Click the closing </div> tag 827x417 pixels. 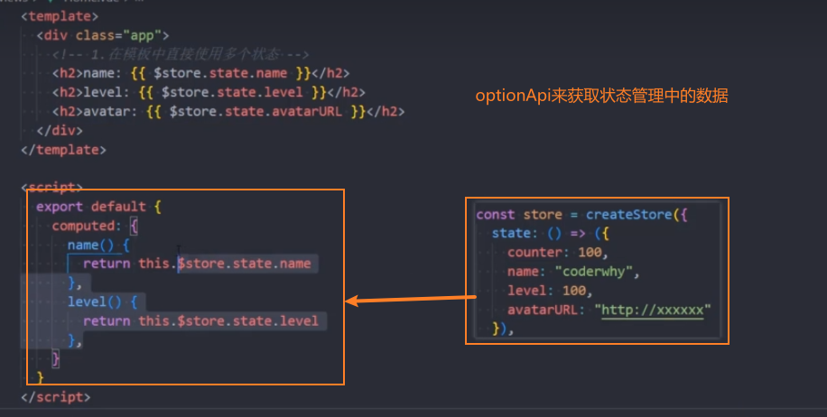coord(60,130)
